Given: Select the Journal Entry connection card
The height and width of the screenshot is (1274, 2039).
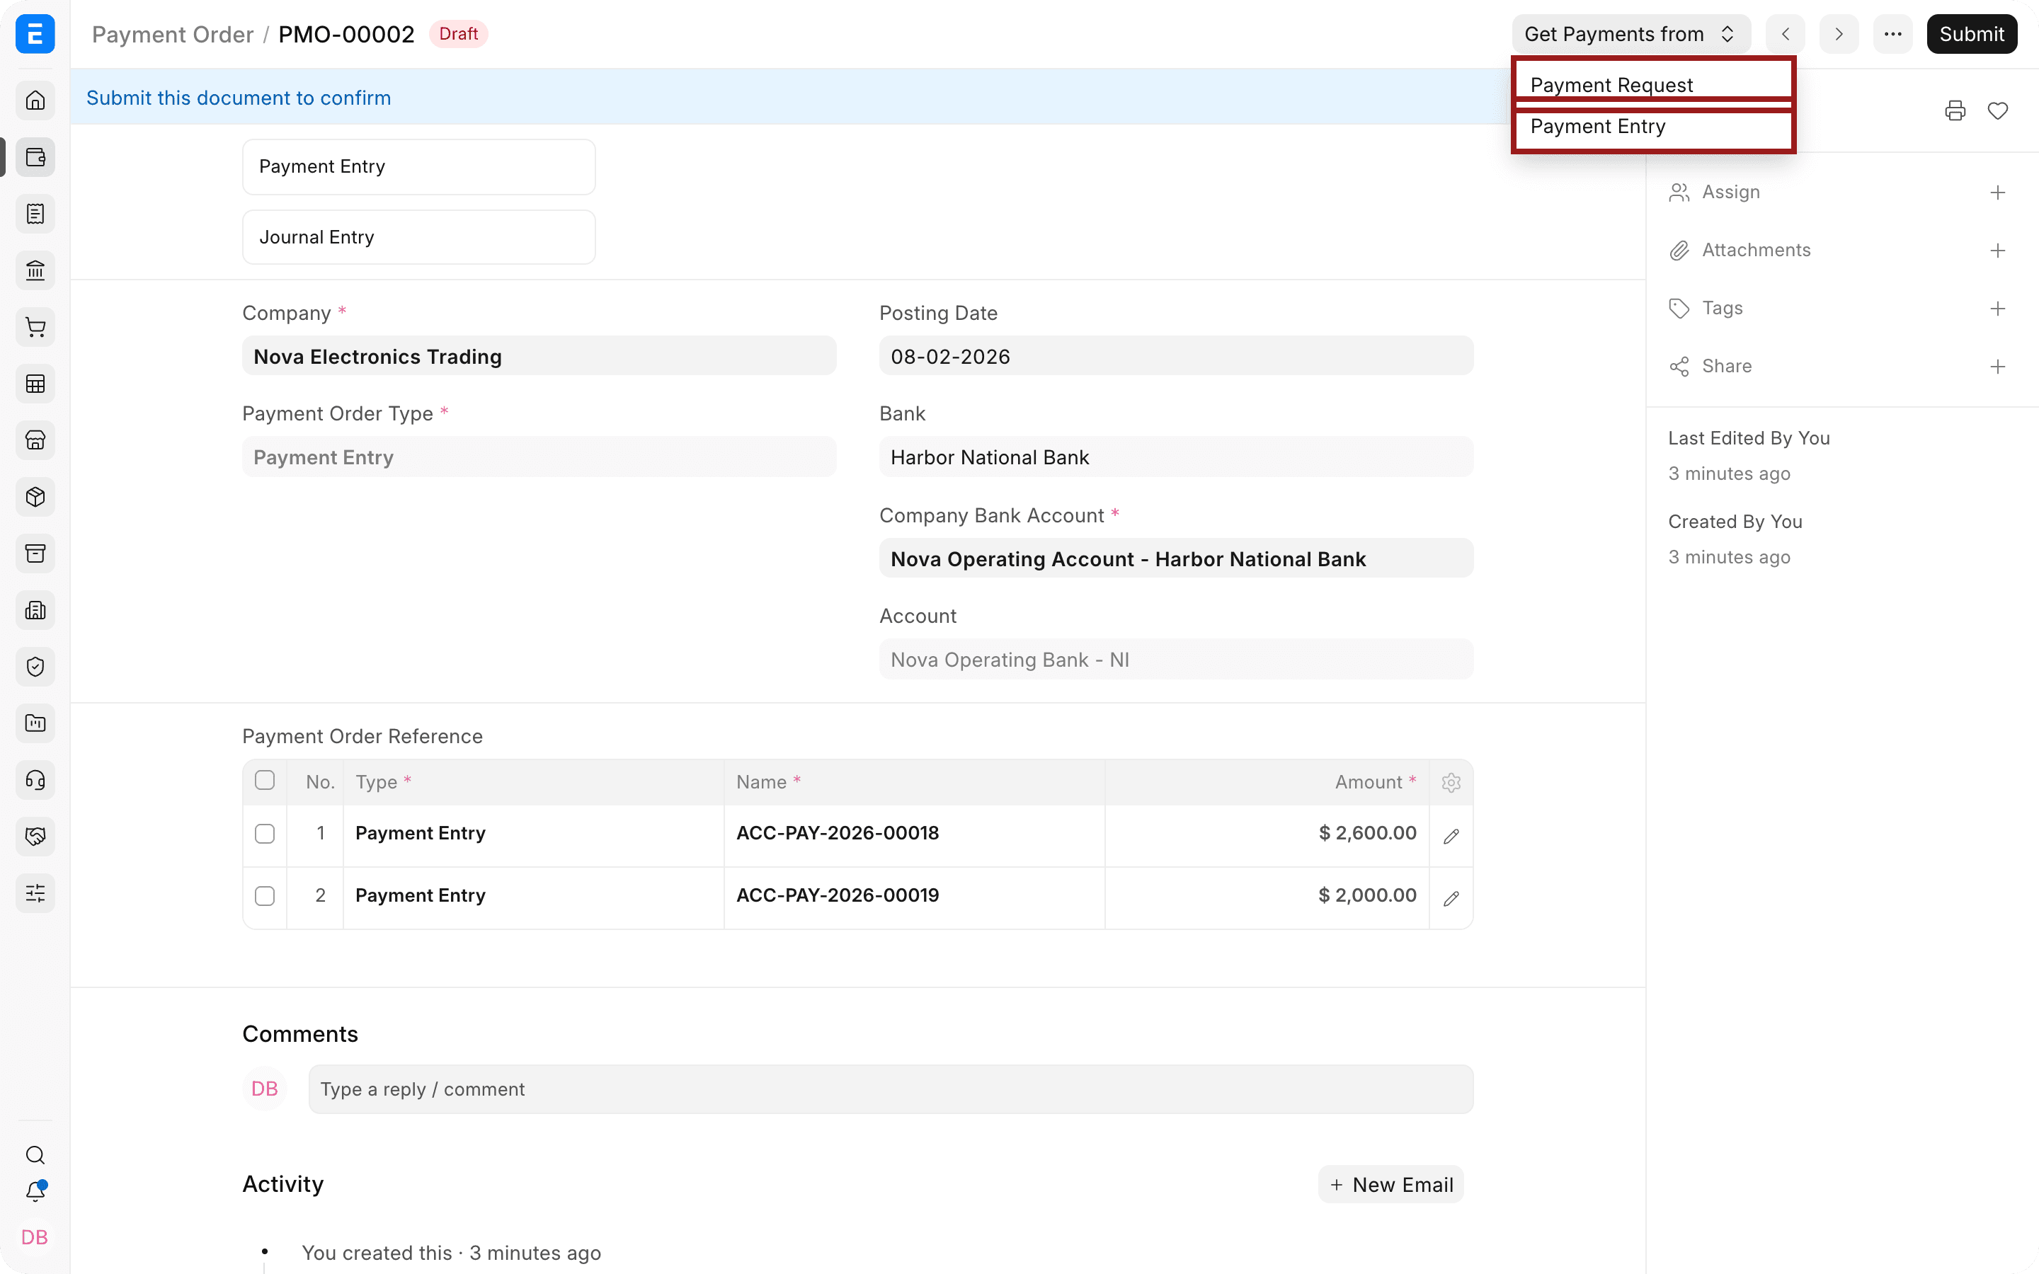Looking at the screenshot, I should [x=418, y=237].
